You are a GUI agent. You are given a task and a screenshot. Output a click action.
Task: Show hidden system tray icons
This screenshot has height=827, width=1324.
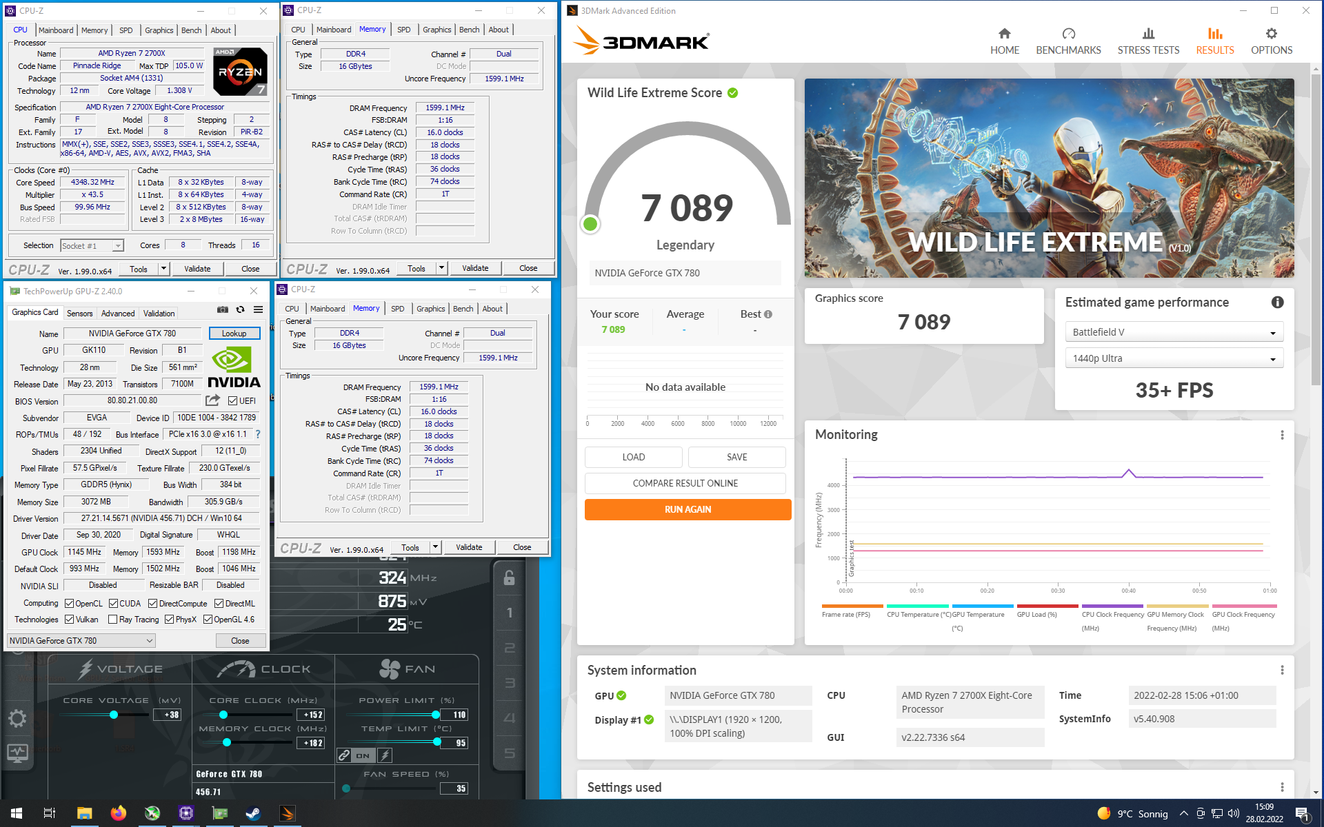coord(1183,813)
